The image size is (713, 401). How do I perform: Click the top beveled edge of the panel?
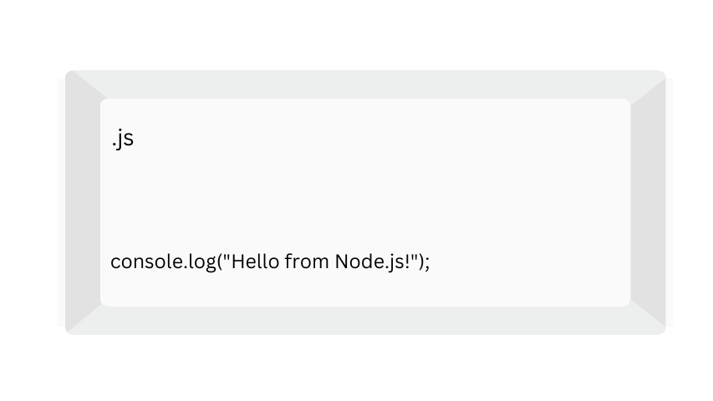coord(365,84)
